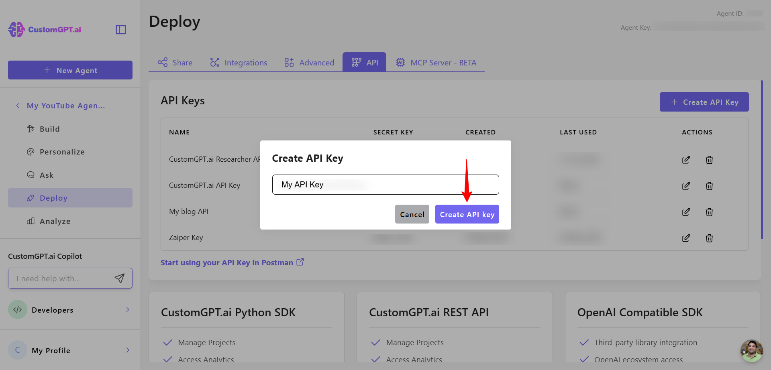Delete the My blog API key
771x370 pixels.
tap(710, 212)
